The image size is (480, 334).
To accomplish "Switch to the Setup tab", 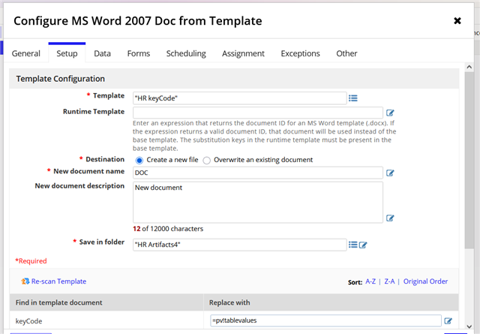I will coord(67,53).
